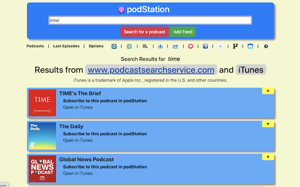
Task: Click the Twitter bird icon
Action: tap(220, 46)
